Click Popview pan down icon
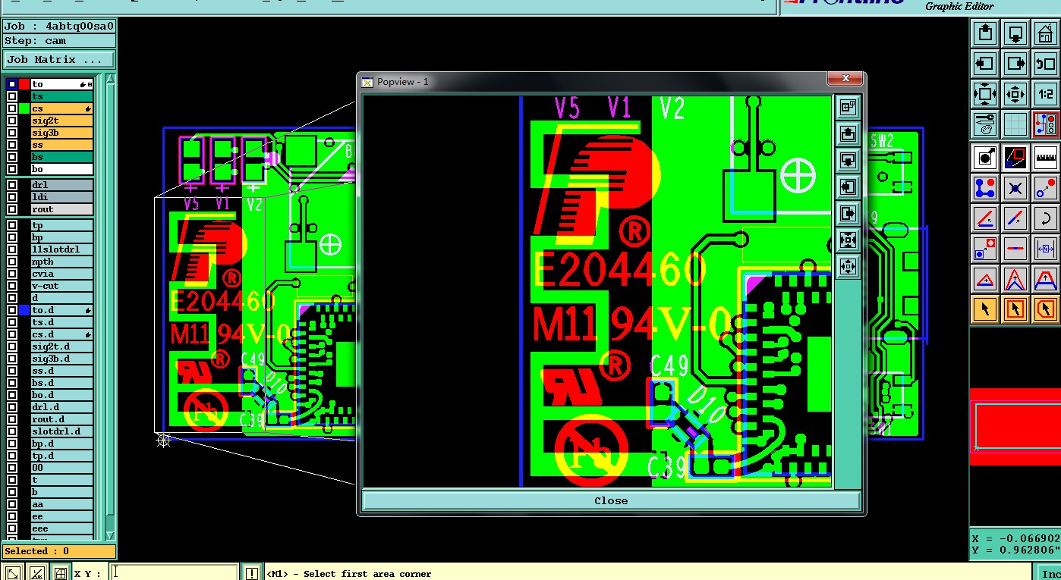This screenshot has height=580, width=1061. (848, 161)
